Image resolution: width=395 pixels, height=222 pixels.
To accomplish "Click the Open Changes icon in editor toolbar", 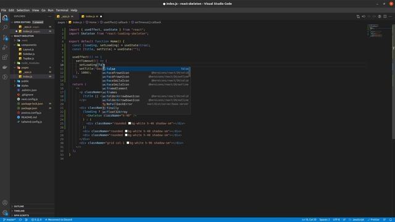I will pyautogui.click(x=358, y=17).
